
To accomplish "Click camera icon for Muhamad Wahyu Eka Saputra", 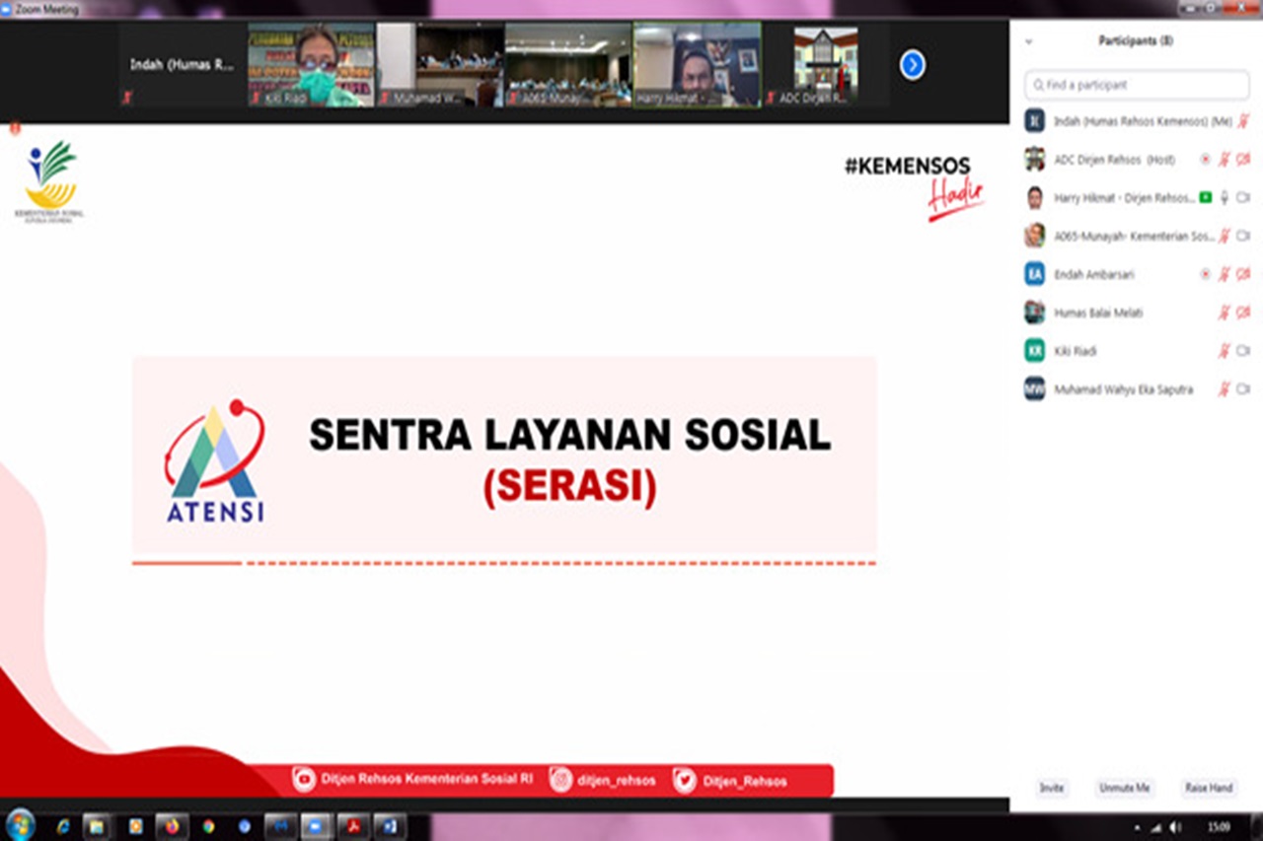I will pyautogui.click(x=1243, y=389).
